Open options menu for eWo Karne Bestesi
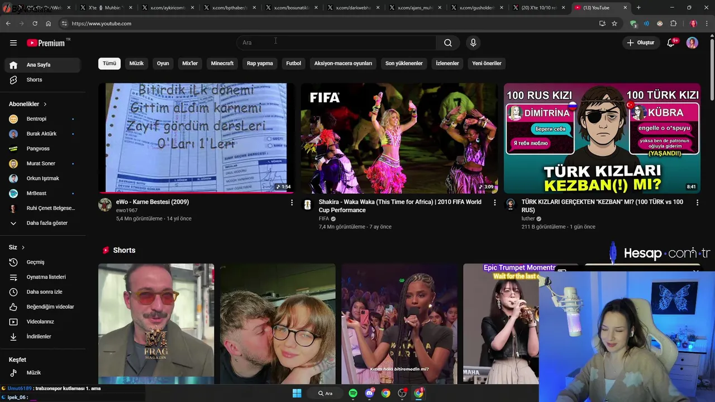 tap(292, 203)
